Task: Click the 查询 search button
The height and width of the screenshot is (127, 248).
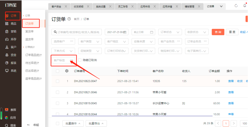Action: (218, 32)
